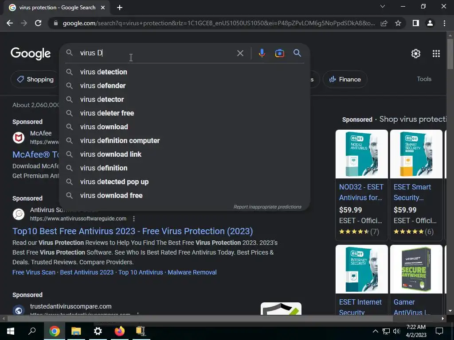Select suggestion "virus detection"
The width and height of the screenshot is (454, 340).
coord(184,72)
